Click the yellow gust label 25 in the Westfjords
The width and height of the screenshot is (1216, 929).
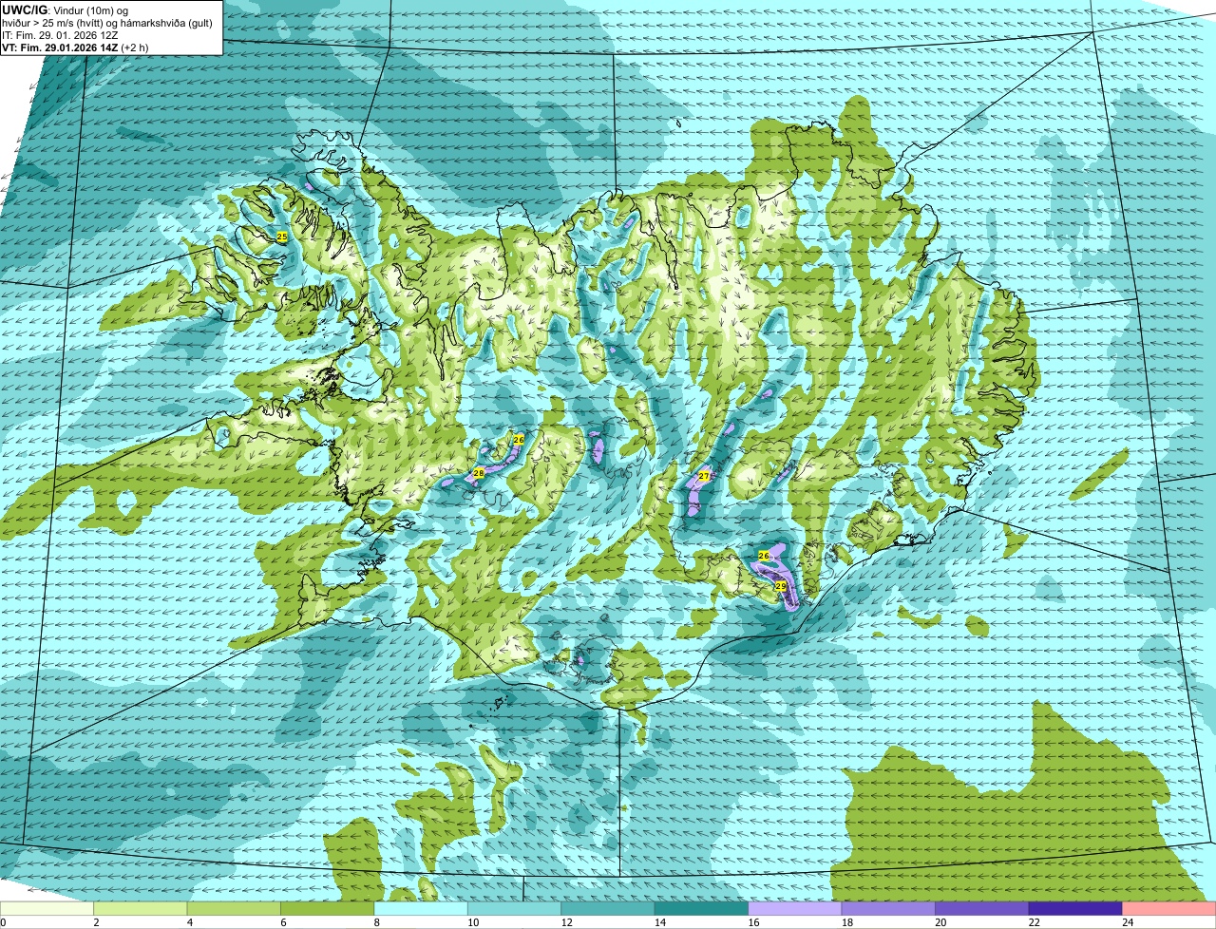point(281,236)
